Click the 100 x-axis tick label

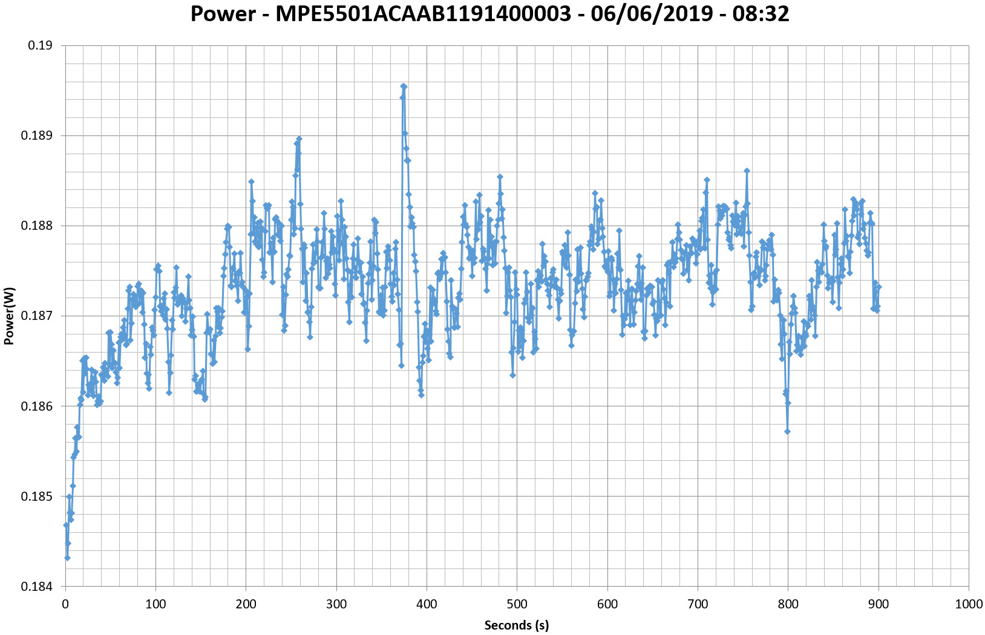(155, 604)
